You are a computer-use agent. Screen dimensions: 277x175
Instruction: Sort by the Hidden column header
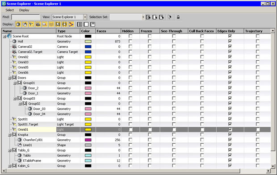coord(130,31)
